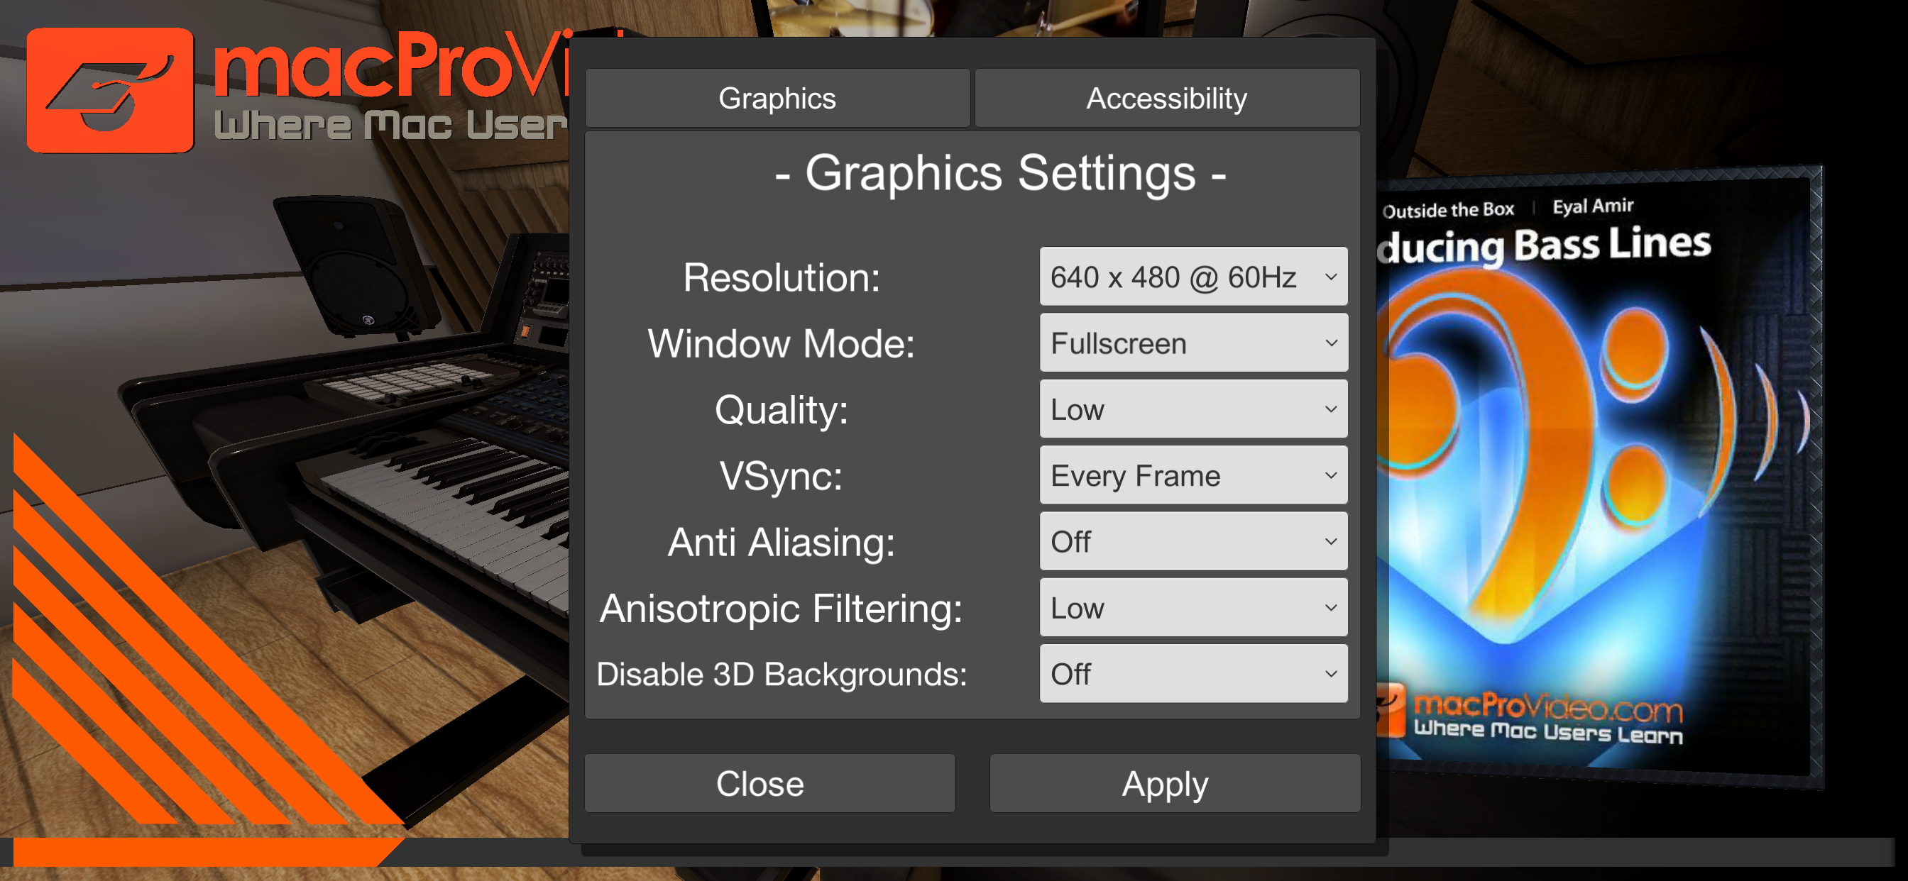Open the Window Mode dropdown
Image resolution: width=1908 pixels, height=881 pixels.
tap(1193, 343)
